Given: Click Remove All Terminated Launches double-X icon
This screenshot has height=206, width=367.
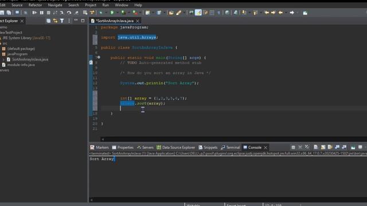Looking at the screenshot, I should pos(307,147).
